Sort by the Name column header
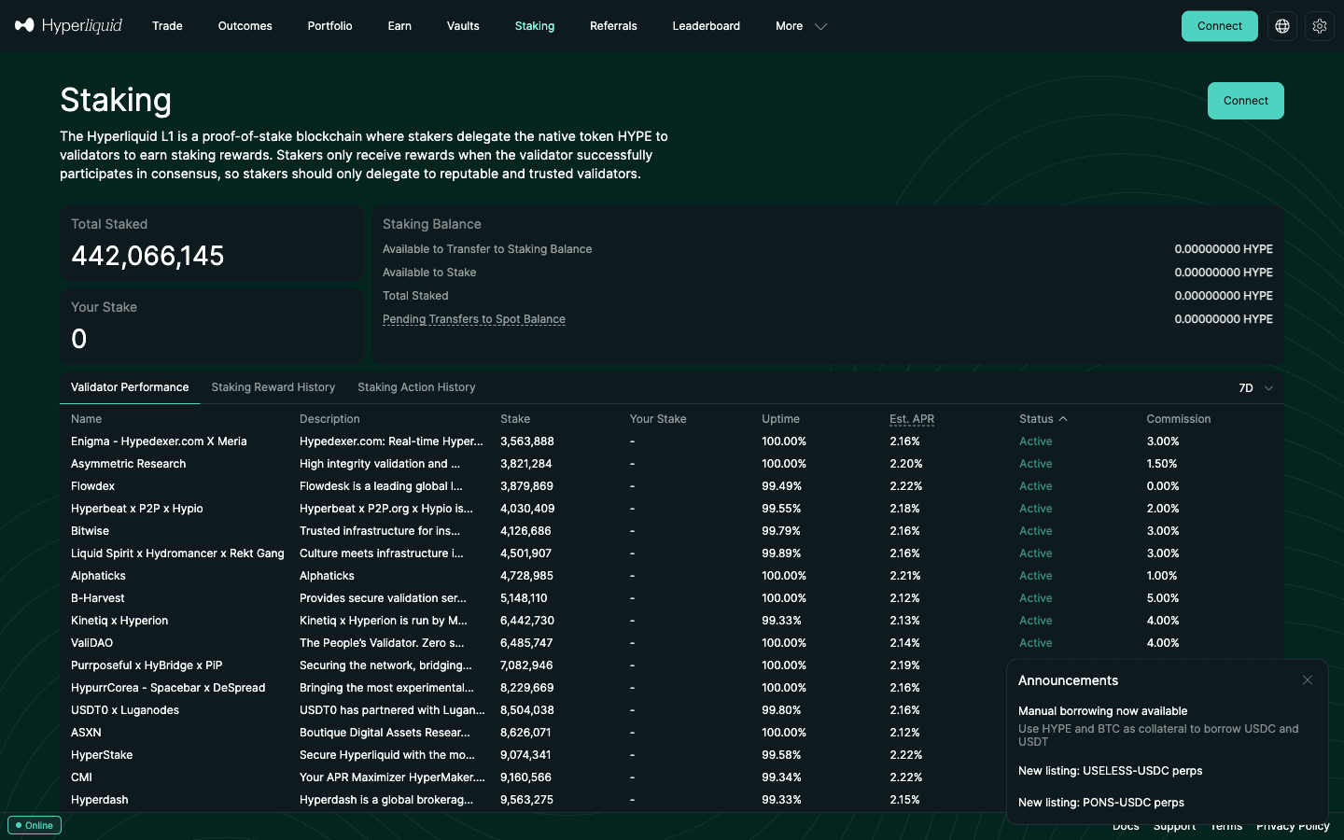1344x840 pixels. pyautogui.click(x=86, y=419)
